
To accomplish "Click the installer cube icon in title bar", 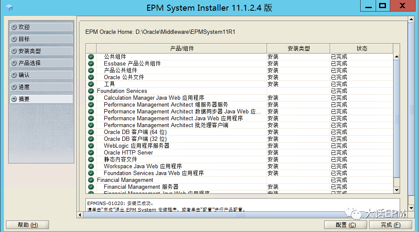I will click(x=9, y=7).
